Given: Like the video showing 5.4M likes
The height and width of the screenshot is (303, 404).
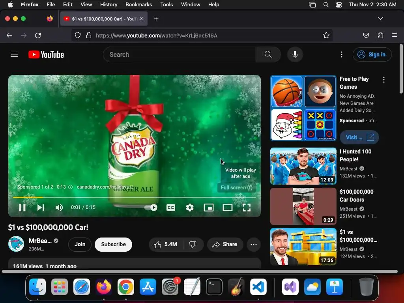Looking at the screenshot, I should (165, 244).
